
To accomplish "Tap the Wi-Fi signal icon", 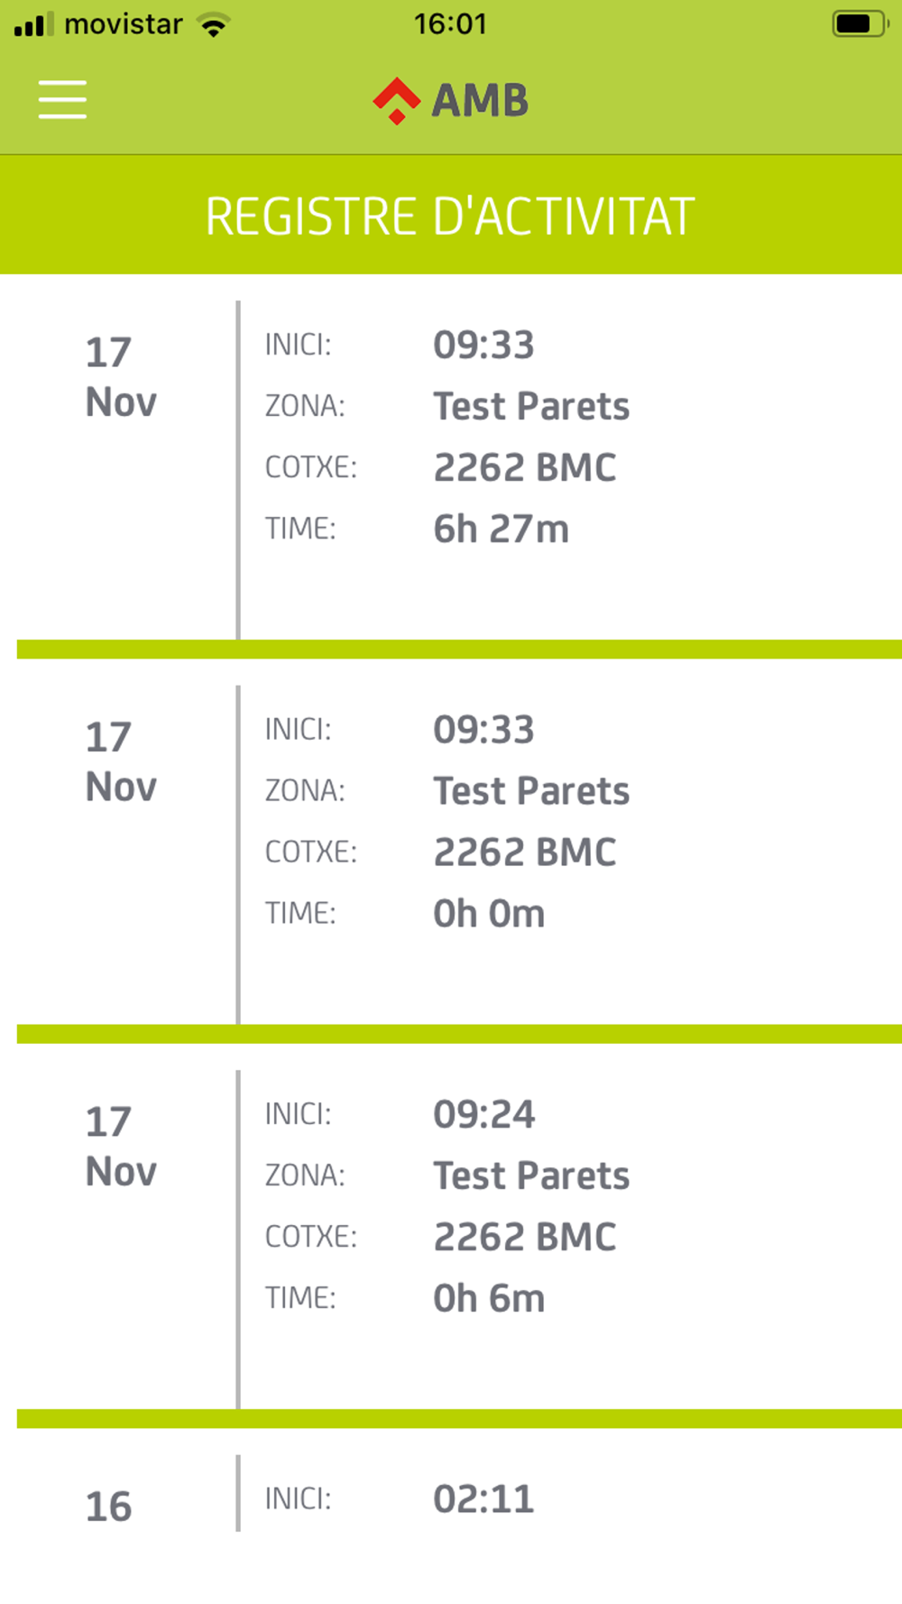I will tap(214, 24).
